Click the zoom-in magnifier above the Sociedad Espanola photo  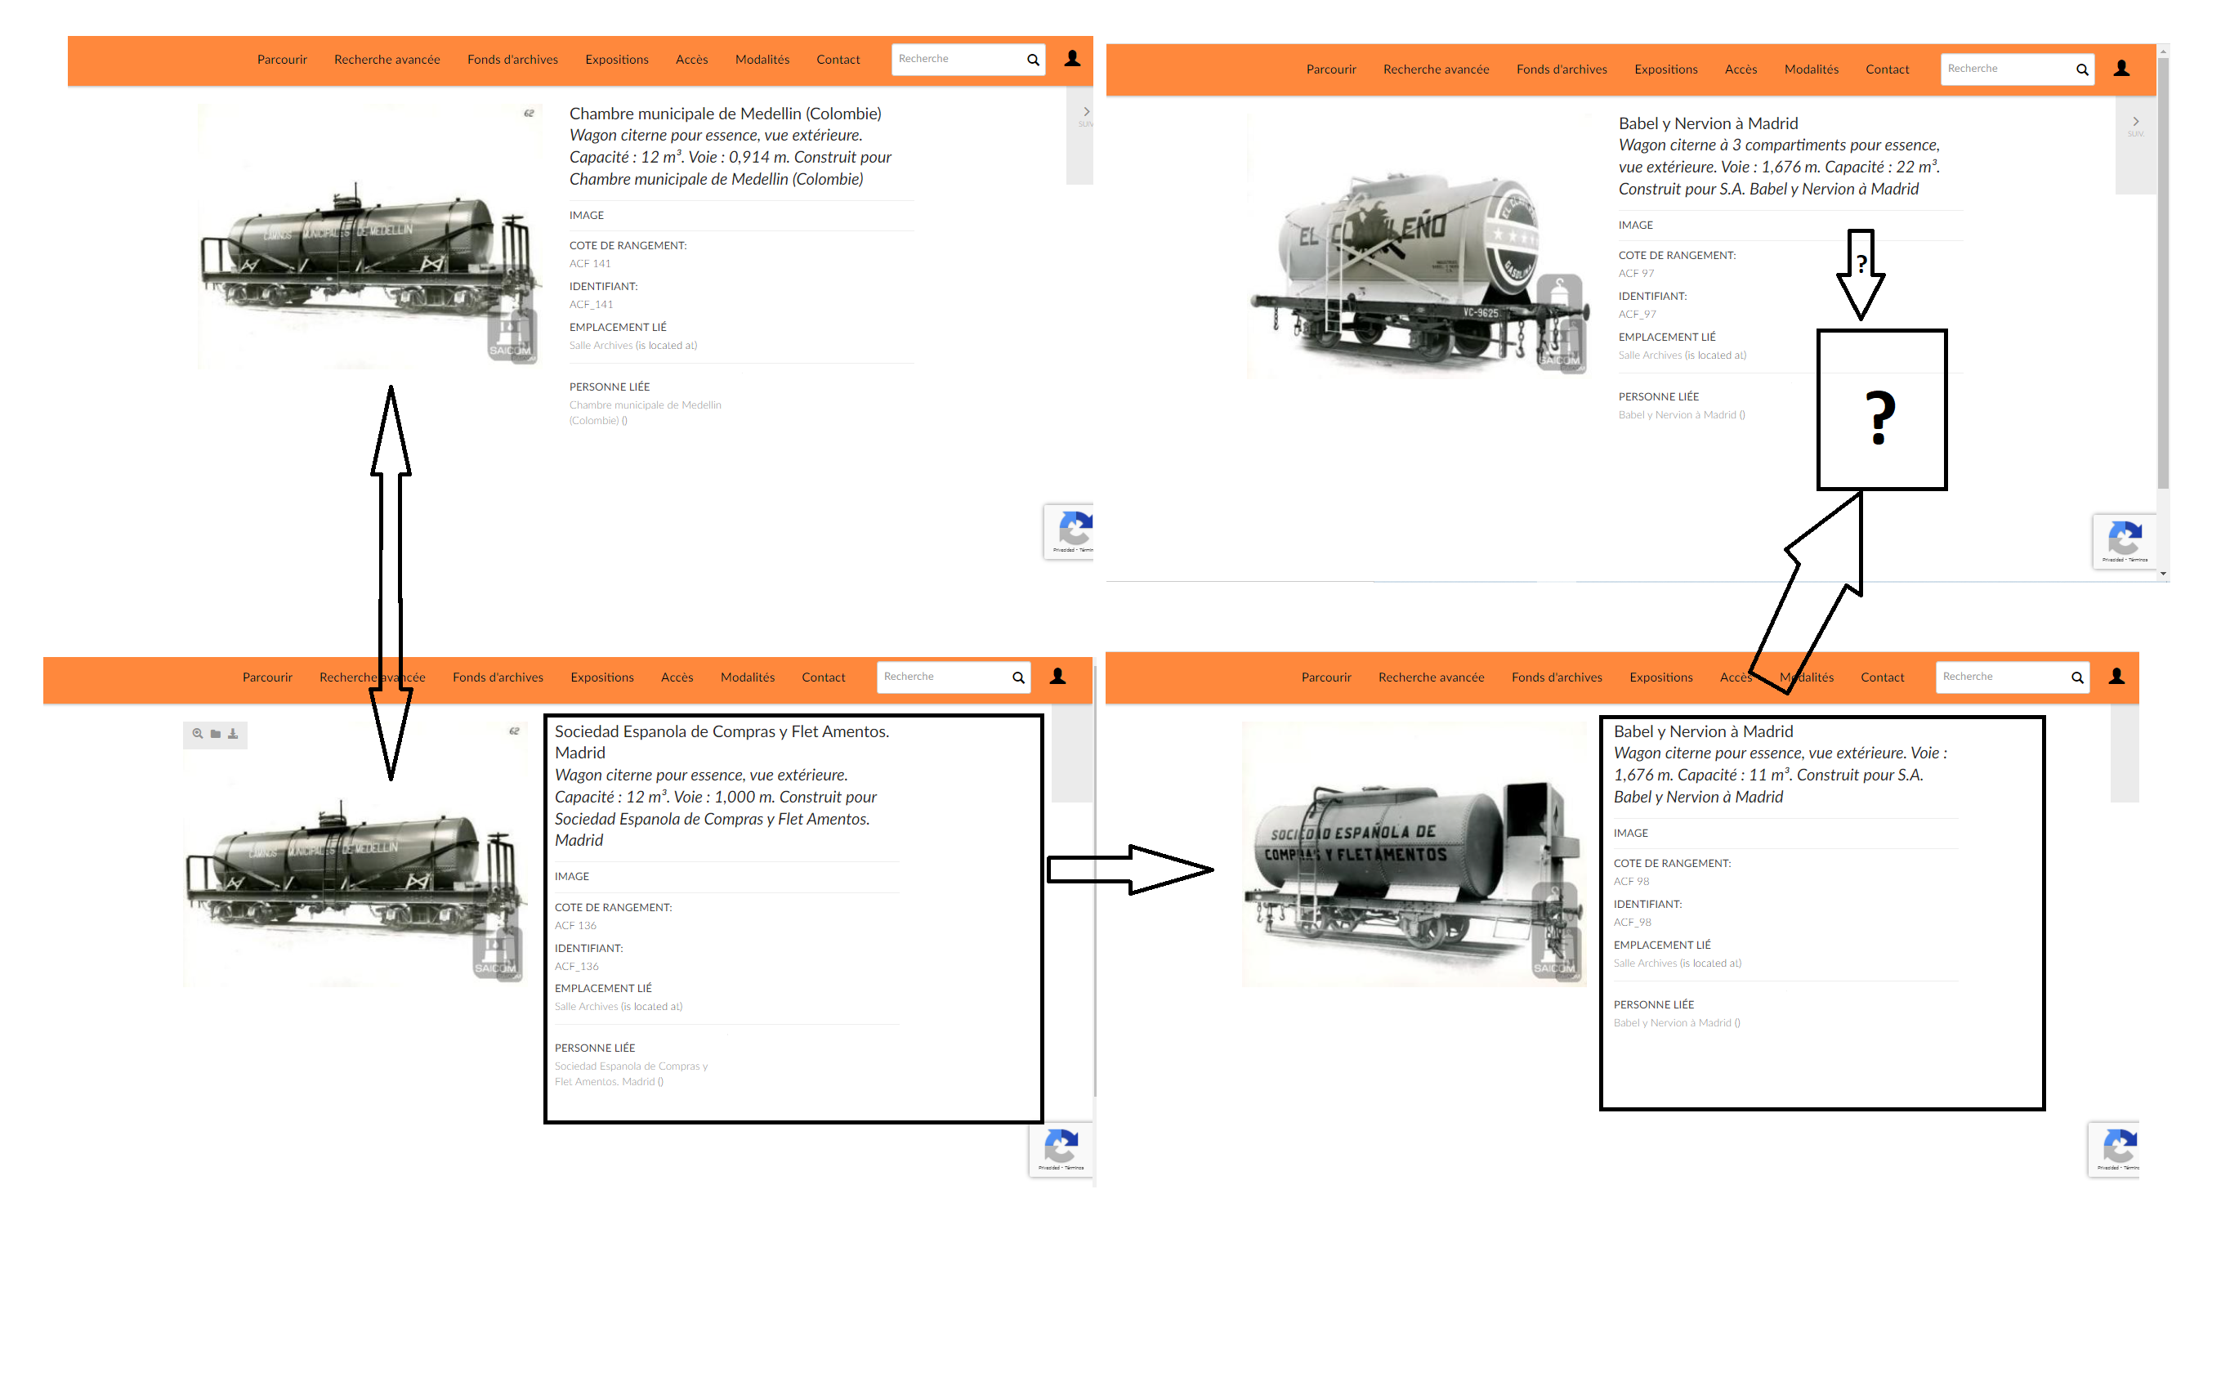click(x=198, y=734)
